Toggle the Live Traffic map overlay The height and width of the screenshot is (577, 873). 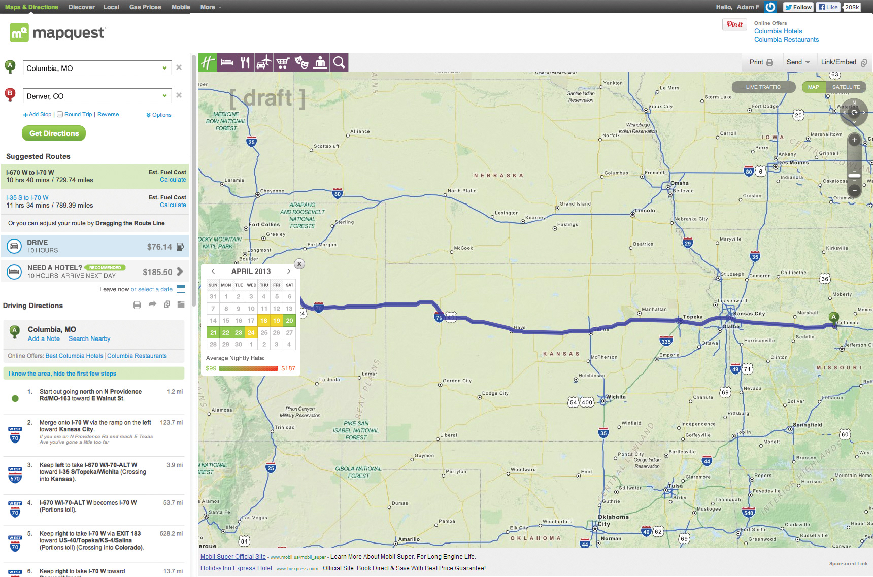coord(763,87)
